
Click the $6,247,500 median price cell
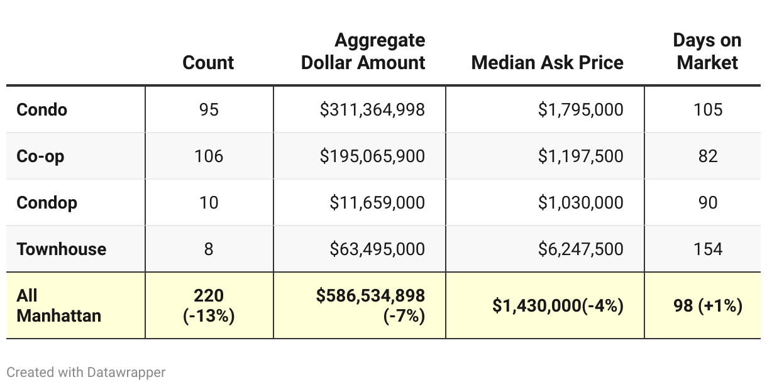click(x=580, y=249)
